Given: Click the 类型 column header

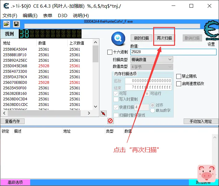Looking at the screenshot, I should pyautogui.click(x=114, y=131).
